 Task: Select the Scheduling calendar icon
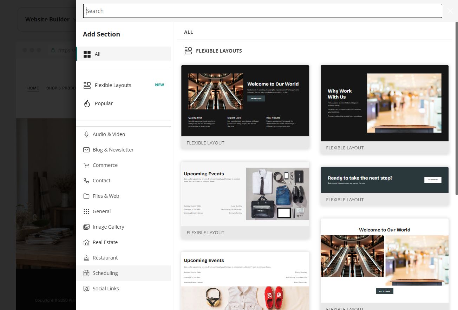tap(86, 273)
